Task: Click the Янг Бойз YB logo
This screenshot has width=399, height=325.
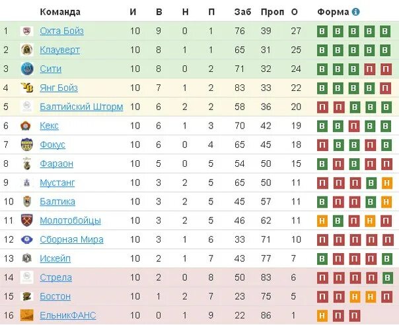Action: (x=27, y=88)
